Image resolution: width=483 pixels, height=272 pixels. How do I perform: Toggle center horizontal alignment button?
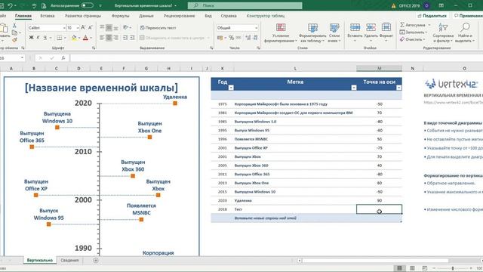coord(109,38)
